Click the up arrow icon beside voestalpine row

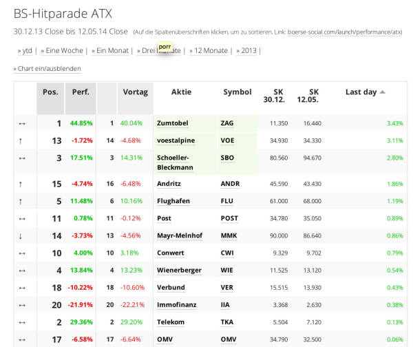pos(21,140)
